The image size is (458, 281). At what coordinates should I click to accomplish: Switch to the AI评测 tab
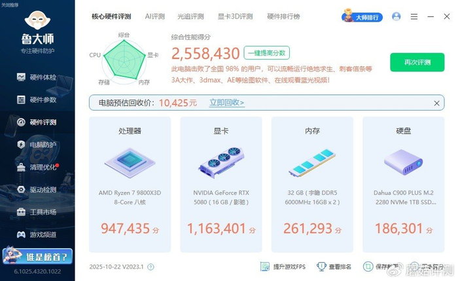pos(155,16)
